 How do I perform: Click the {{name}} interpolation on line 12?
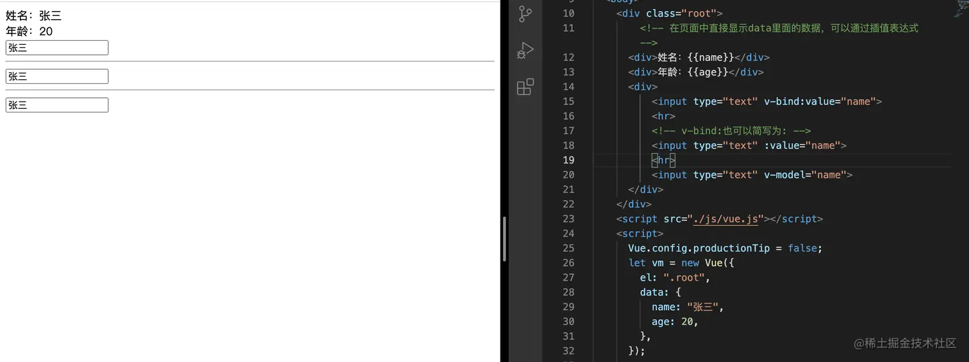click(x=710, y=57)
